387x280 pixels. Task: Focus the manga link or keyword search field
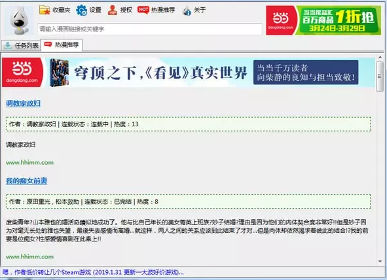[150, 29]
